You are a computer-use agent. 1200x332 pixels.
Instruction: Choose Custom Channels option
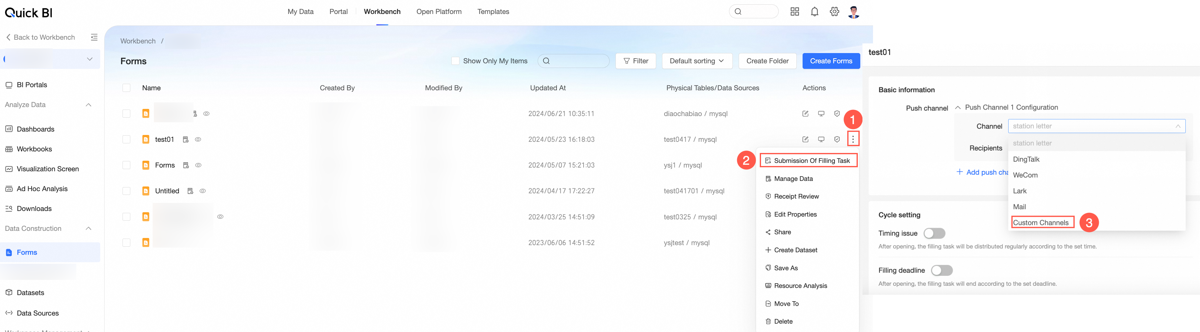coord(1097,222)
